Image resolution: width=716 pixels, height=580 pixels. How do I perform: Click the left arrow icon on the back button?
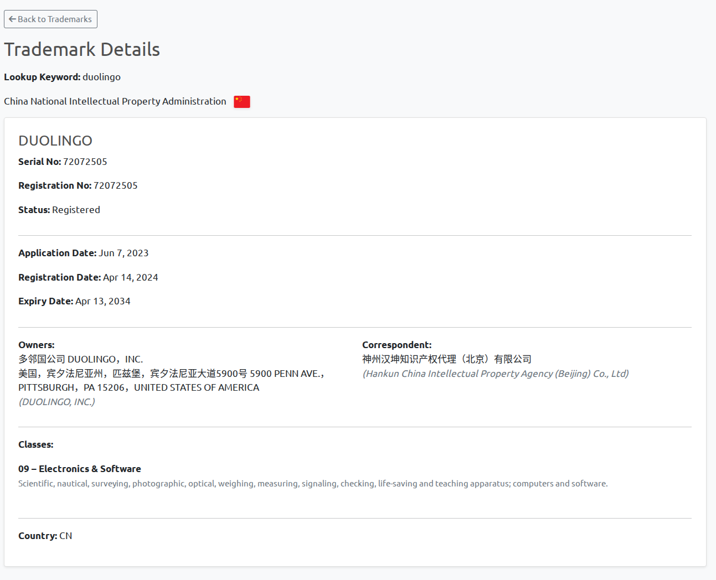coord(12,19)
